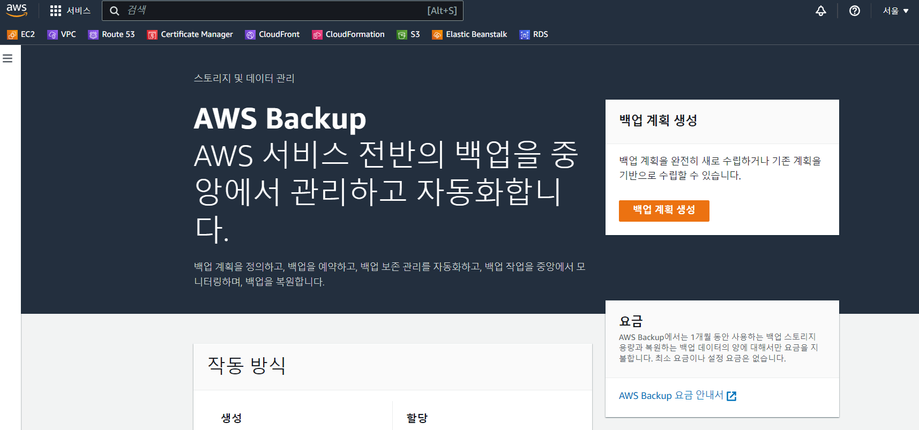Click the 작동 방식 section heading
The height and width of the screenshot is (430, 919).
[x=246, y=366]
